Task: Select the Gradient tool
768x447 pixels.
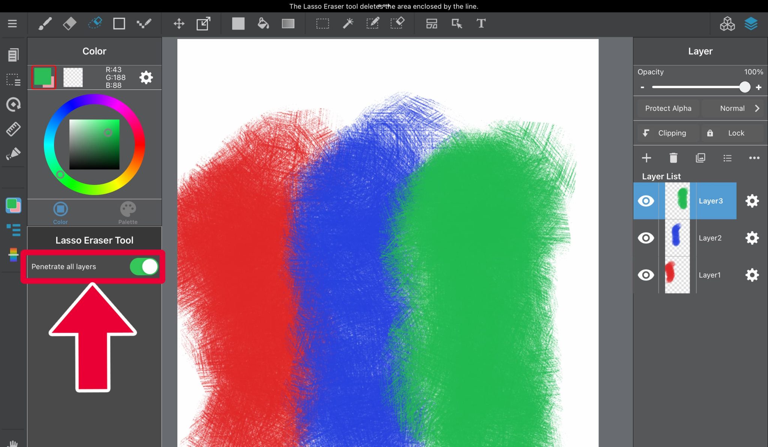Action: click(288, 24)
